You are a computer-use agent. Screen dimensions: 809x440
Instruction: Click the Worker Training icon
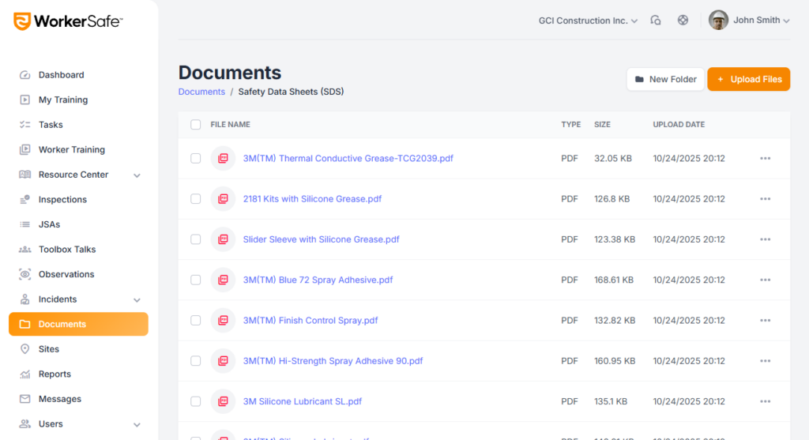click(x=24, y=149)
